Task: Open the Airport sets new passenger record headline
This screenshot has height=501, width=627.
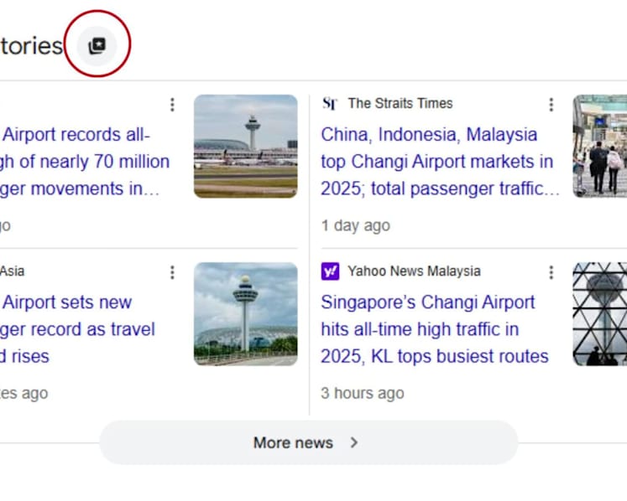Action: pyautogui.click(x=77, y=329)
